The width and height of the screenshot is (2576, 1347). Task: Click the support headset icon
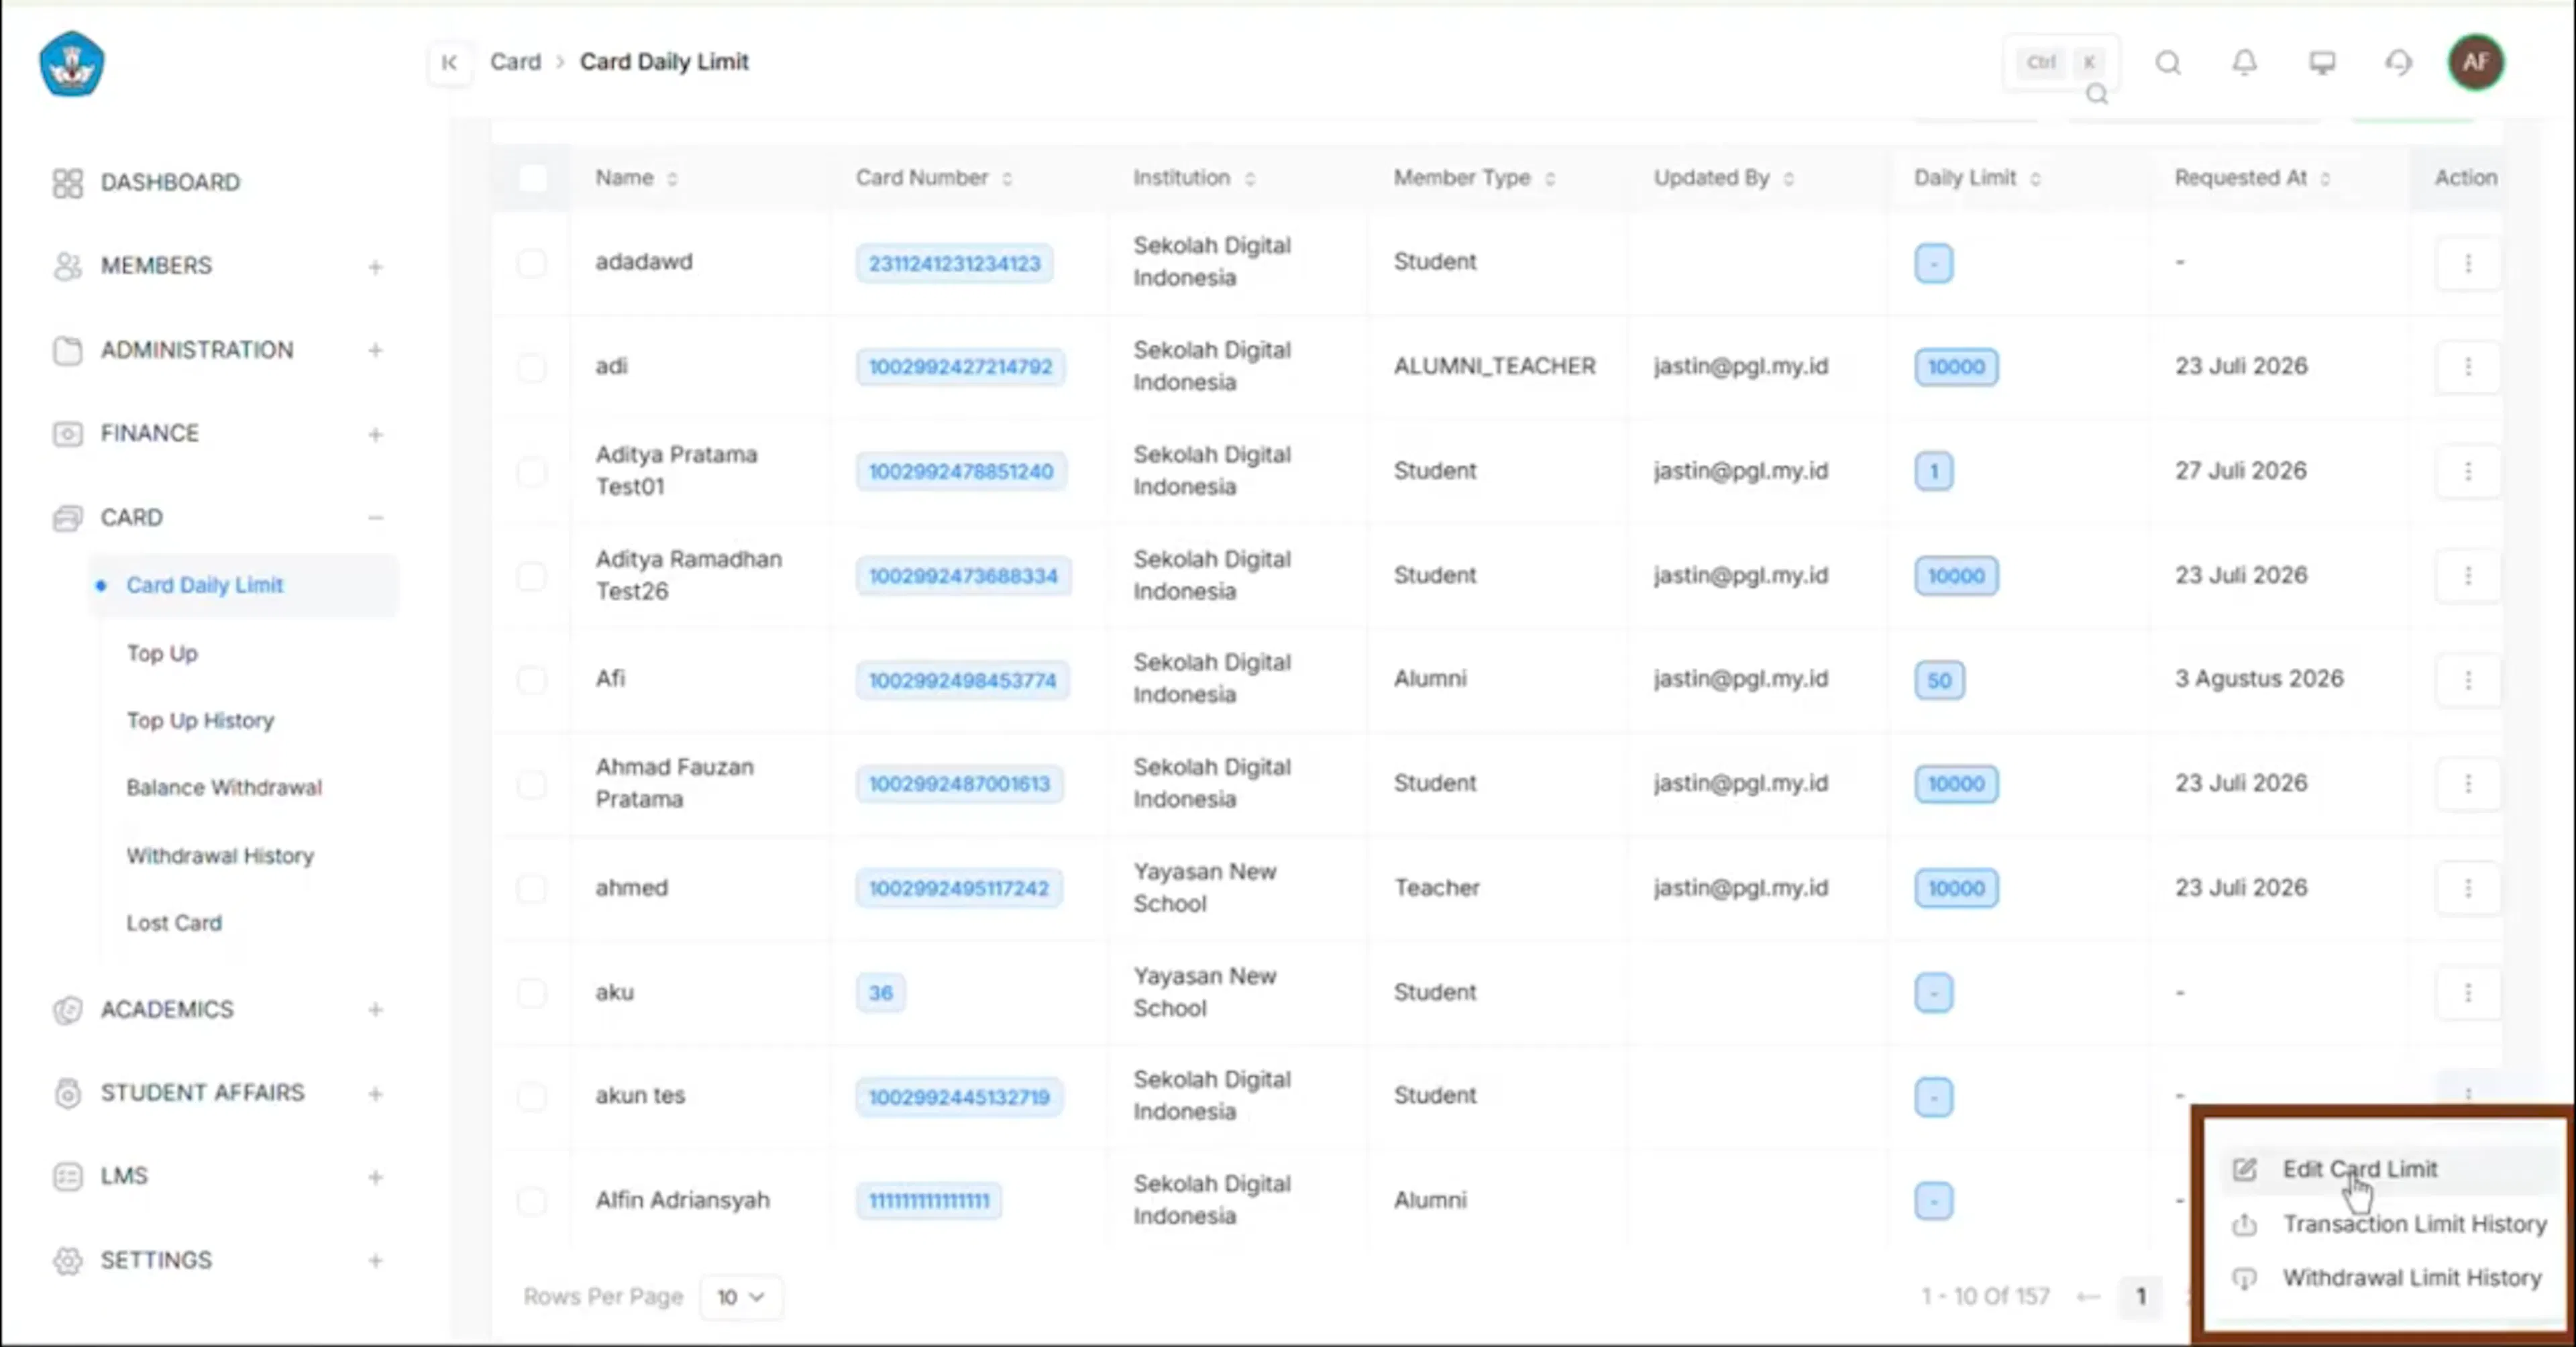[2399, 63]
